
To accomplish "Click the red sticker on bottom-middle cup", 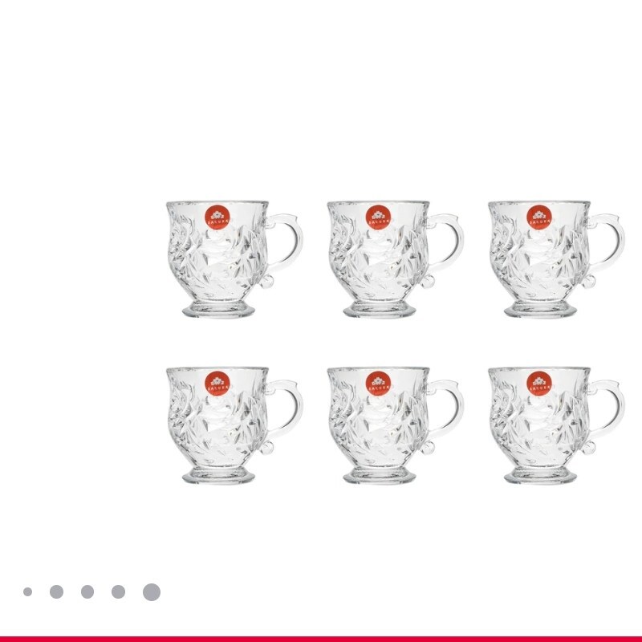I will pyautogui.click(x=378, y=384).
